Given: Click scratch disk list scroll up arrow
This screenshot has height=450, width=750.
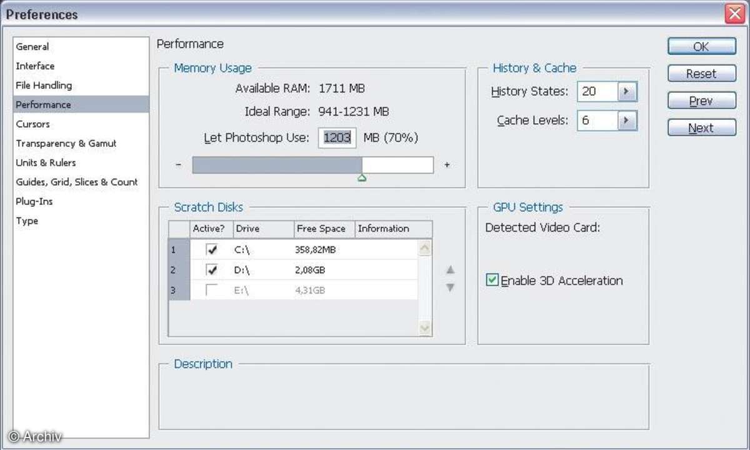Looking at the screenshot, I should point(425,249).
